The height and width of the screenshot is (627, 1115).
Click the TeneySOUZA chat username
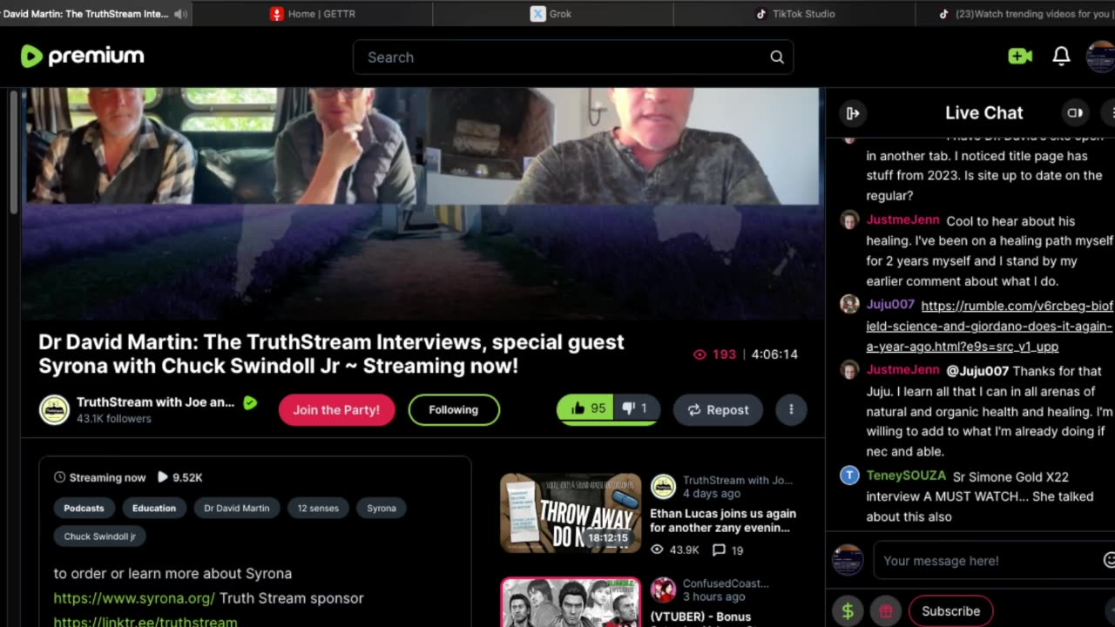pyautogui.click(x=906, y=475)
